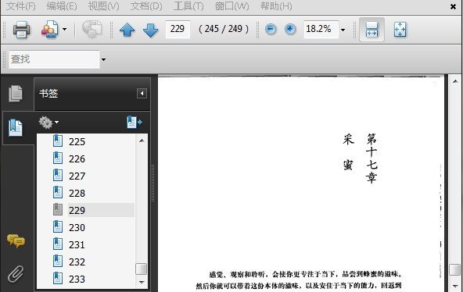
Task: Select the page number field showing 229
Action: (x=178, y=29)
